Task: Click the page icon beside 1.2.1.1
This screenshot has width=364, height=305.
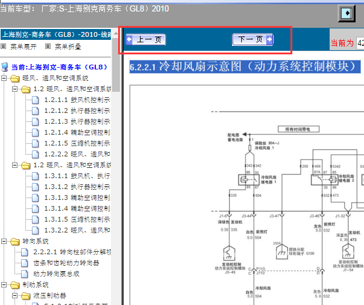Action: tap(36, 100)
